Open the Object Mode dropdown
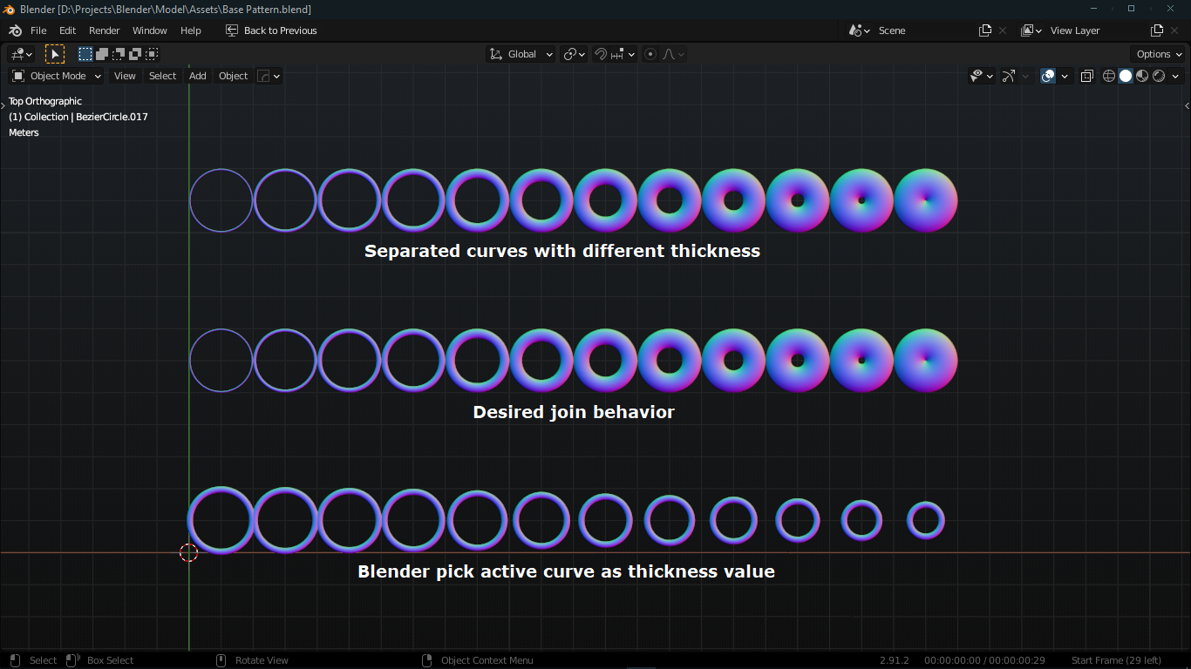 57,76
